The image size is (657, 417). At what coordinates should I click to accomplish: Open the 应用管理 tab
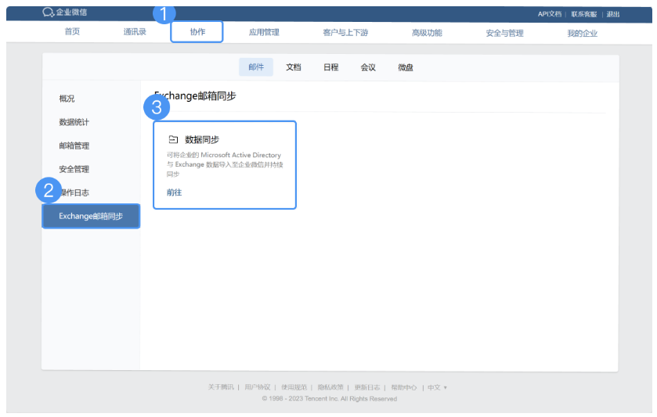click(264, 32)
